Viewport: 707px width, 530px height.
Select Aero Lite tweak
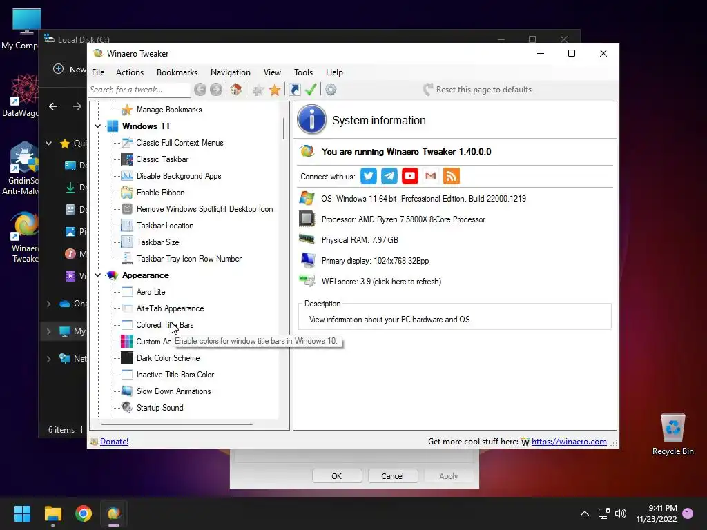point(151,292)
